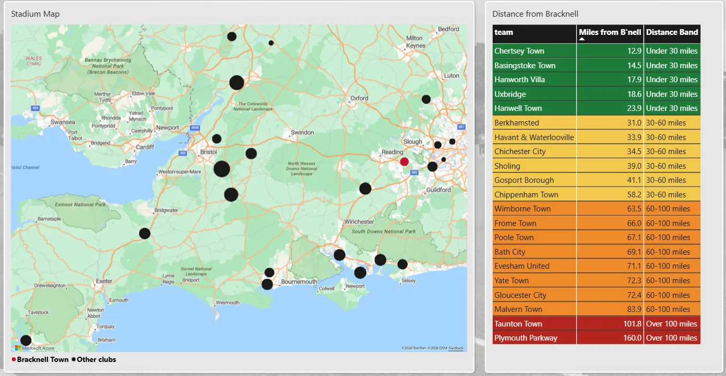Click the Plymouth Parkway team cell
The height and width of the screenshot is (376, 726).
point(534,338)
